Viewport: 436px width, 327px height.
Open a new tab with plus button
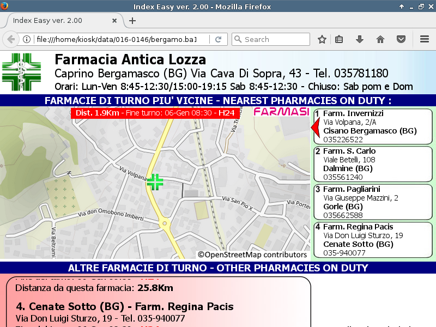(132, 21)
